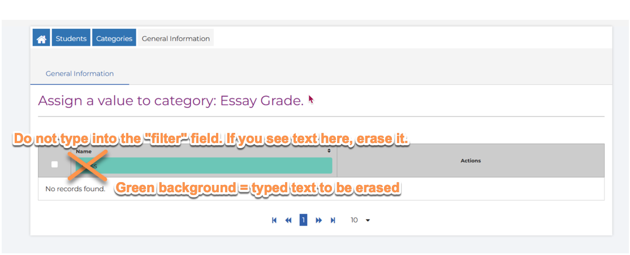
Task: Jump to last page of results
Action: click(333, 220)
